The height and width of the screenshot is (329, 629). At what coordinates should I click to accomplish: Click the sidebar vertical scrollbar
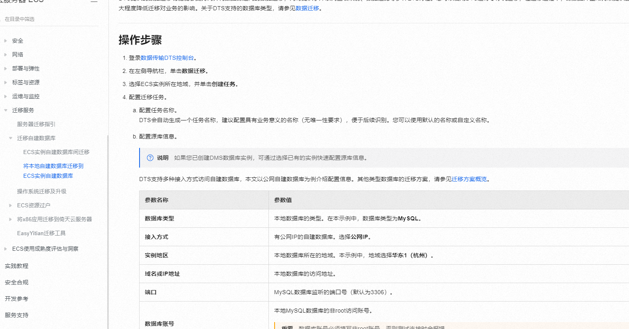pos(108,232)
